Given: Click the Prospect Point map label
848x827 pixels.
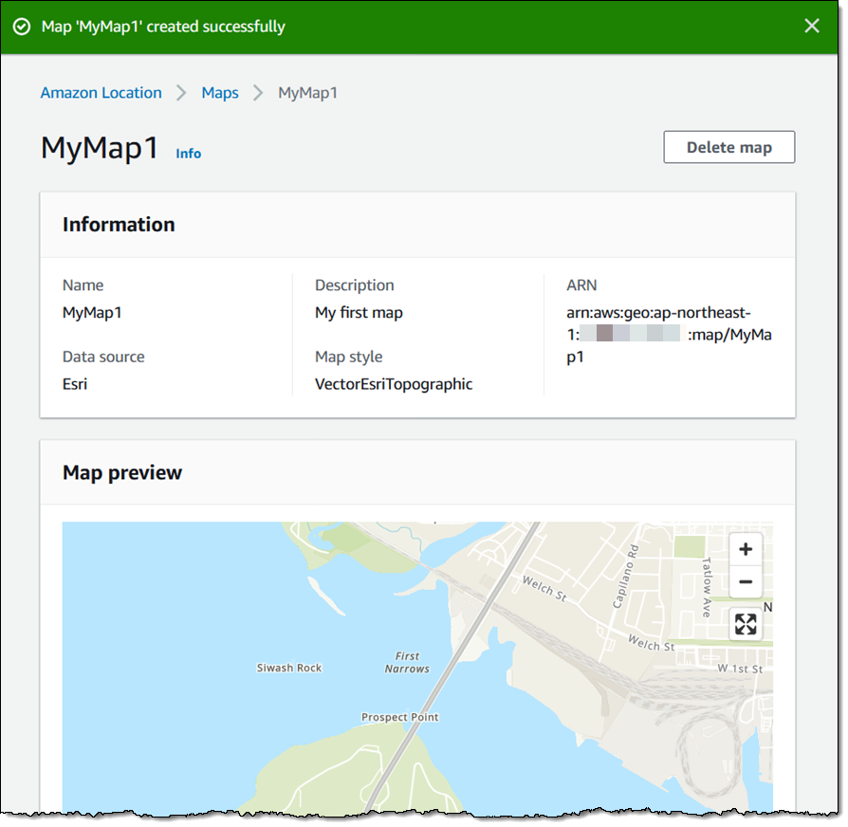Looking at the screenshot, I should pos(399,717).
